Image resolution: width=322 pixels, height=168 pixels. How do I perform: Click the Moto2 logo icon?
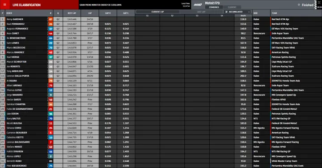pyautogui.click(x=198, y=4)
